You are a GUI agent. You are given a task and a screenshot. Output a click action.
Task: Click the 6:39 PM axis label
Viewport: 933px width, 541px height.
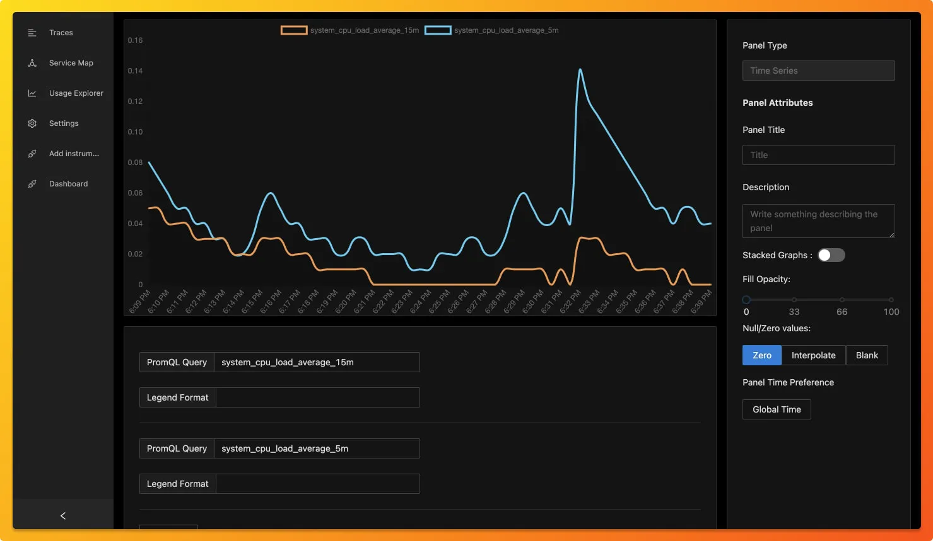click(x=701, y=302)
